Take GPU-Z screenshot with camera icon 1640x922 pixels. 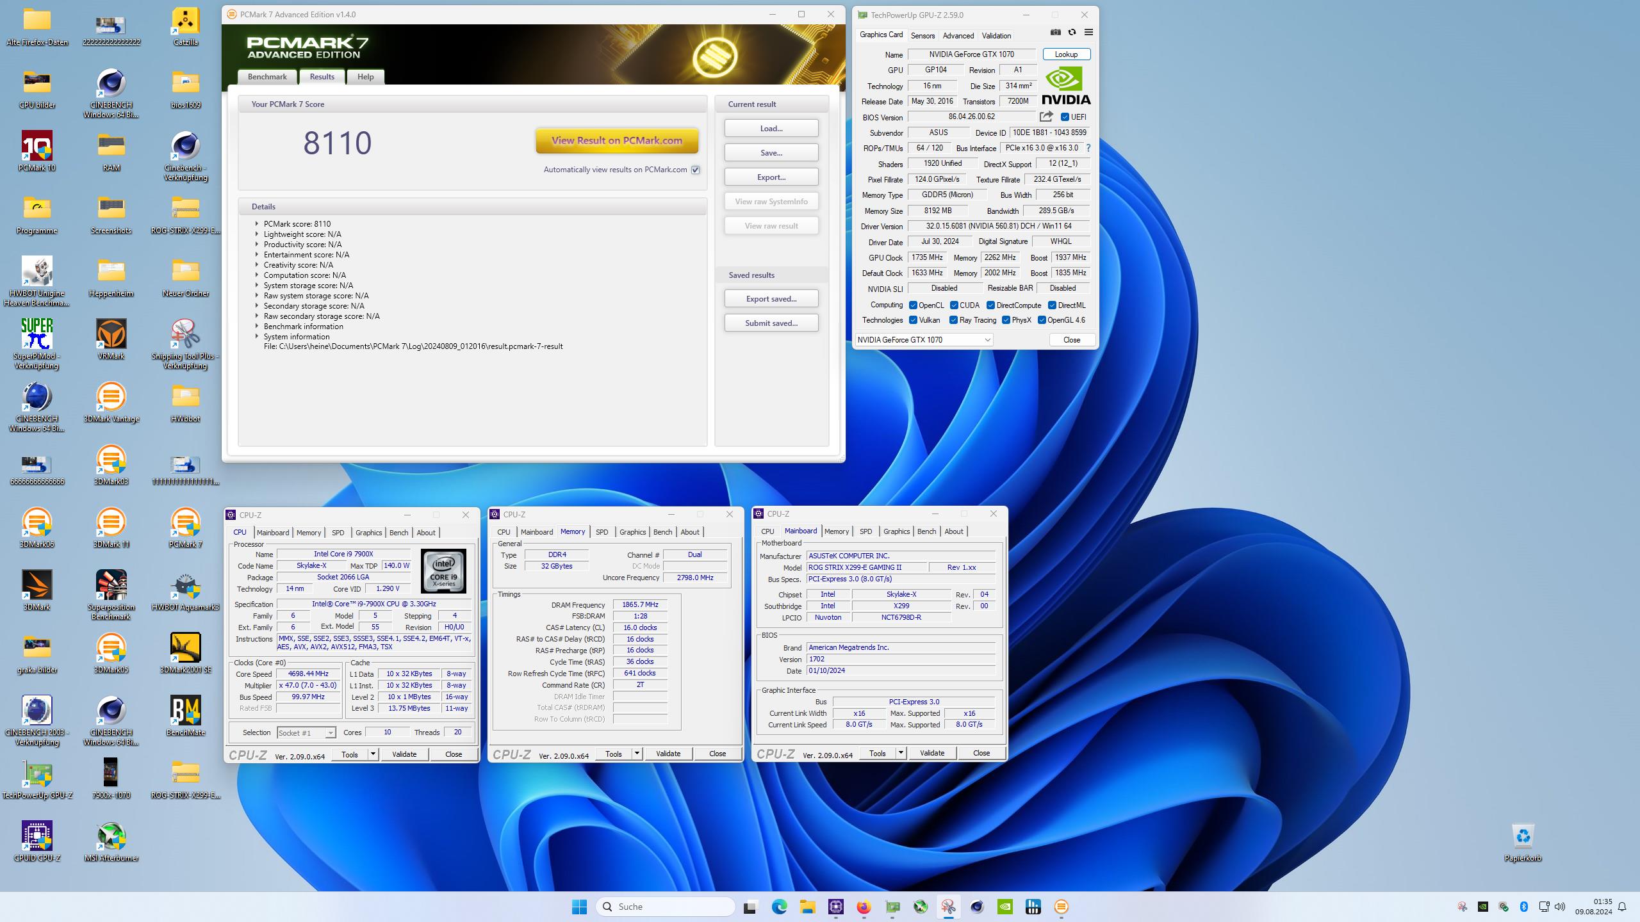1056,32
